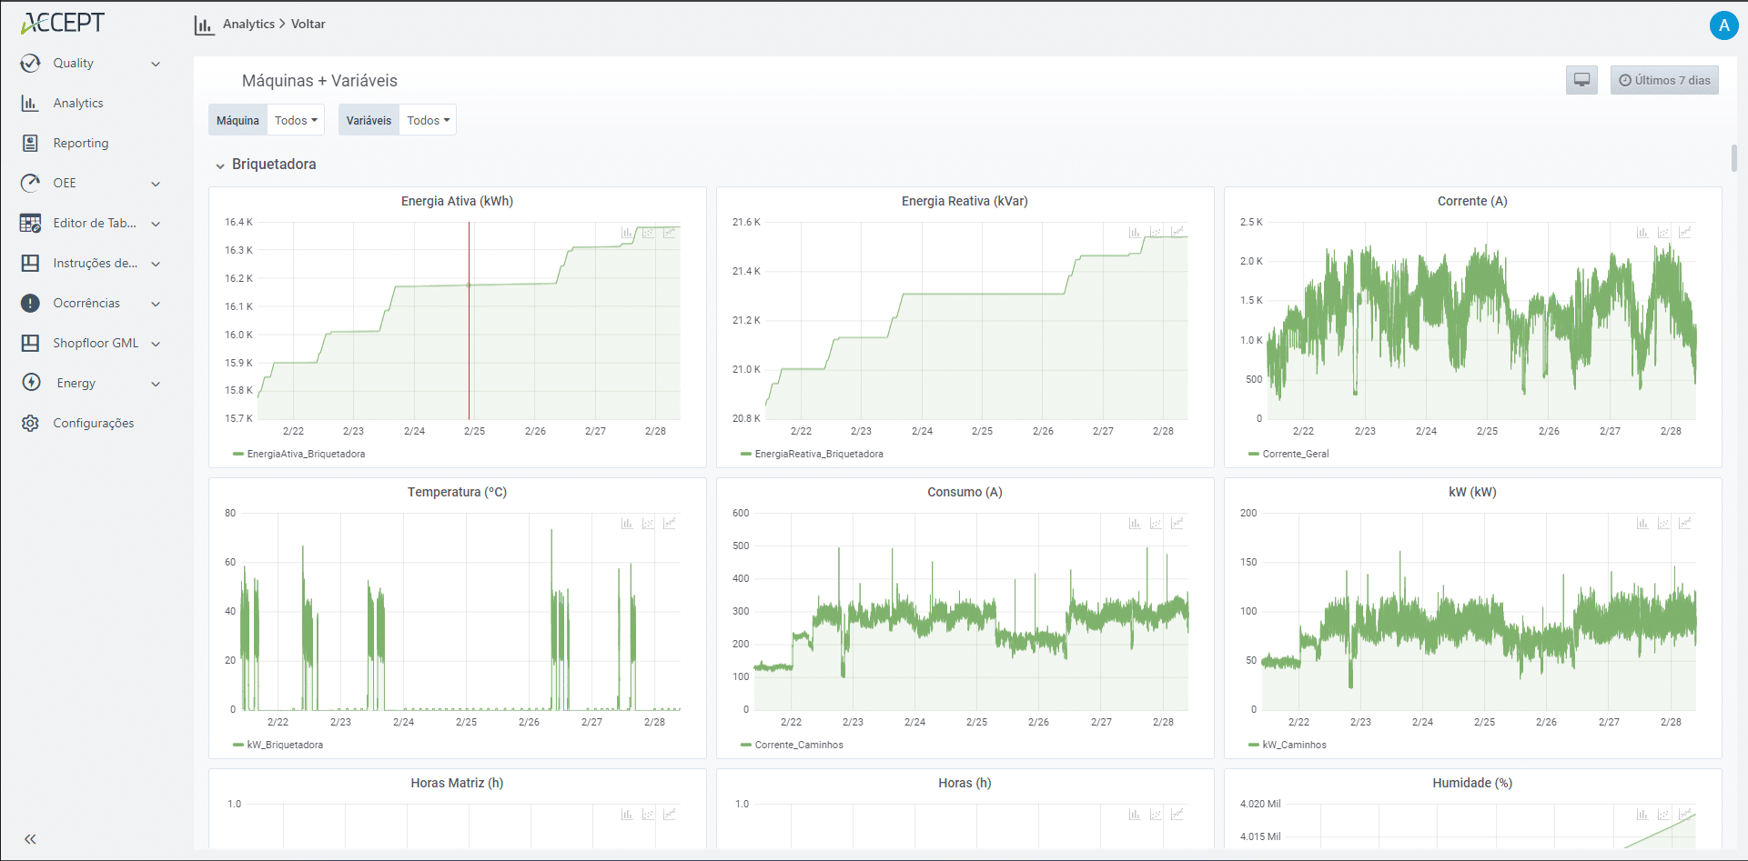This screenshot has width=1748, height=861.
Task: Click the monitor display mode button
Action: 1581,80
